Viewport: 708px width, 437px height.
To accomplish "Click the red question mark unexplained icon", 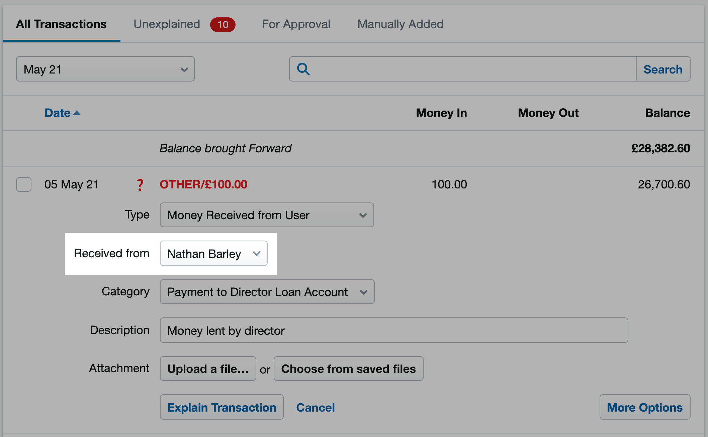I will pos(140,185).
